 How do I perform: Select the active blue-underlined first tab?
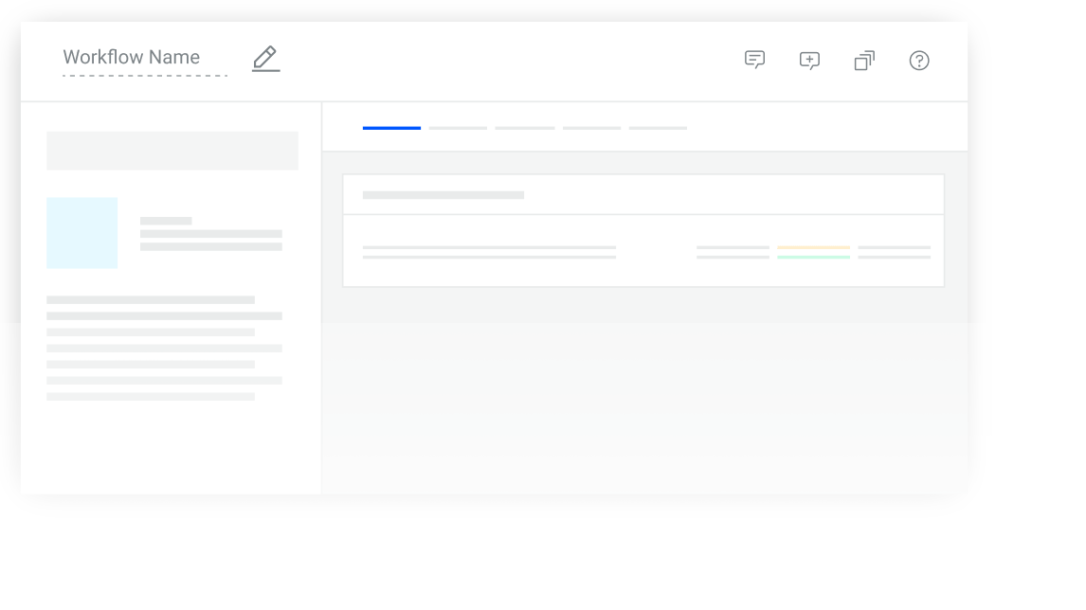click(x=391, y=128)
